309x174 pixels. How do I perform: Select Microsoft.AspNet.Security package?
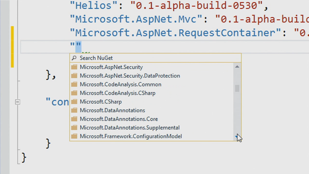152,67
